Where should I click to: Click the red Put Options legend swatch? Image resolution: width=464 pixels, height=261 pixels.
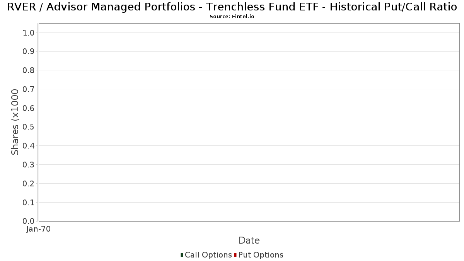click(235, 255)
